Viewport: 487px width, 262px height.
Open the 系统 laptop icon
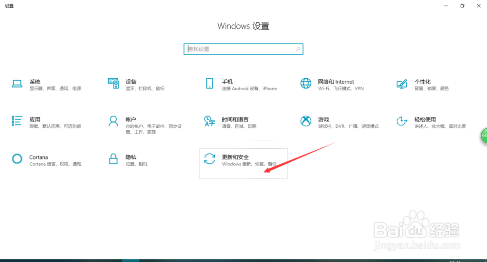pyautogui.click(x=17, y=84)
